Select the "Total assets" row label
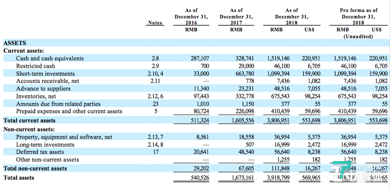Viewport: 390px width, 189px height. click(19, 178)
